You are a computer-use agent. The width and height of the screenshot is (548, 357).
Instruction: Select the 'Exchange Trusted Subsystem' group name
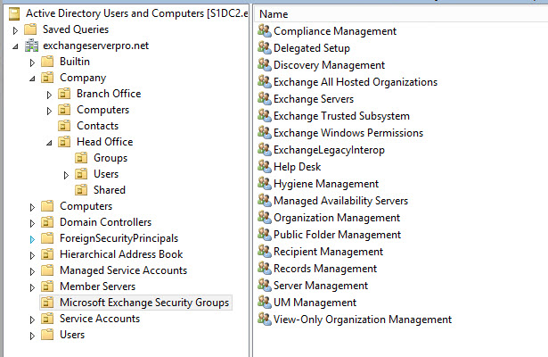(341, 116)
